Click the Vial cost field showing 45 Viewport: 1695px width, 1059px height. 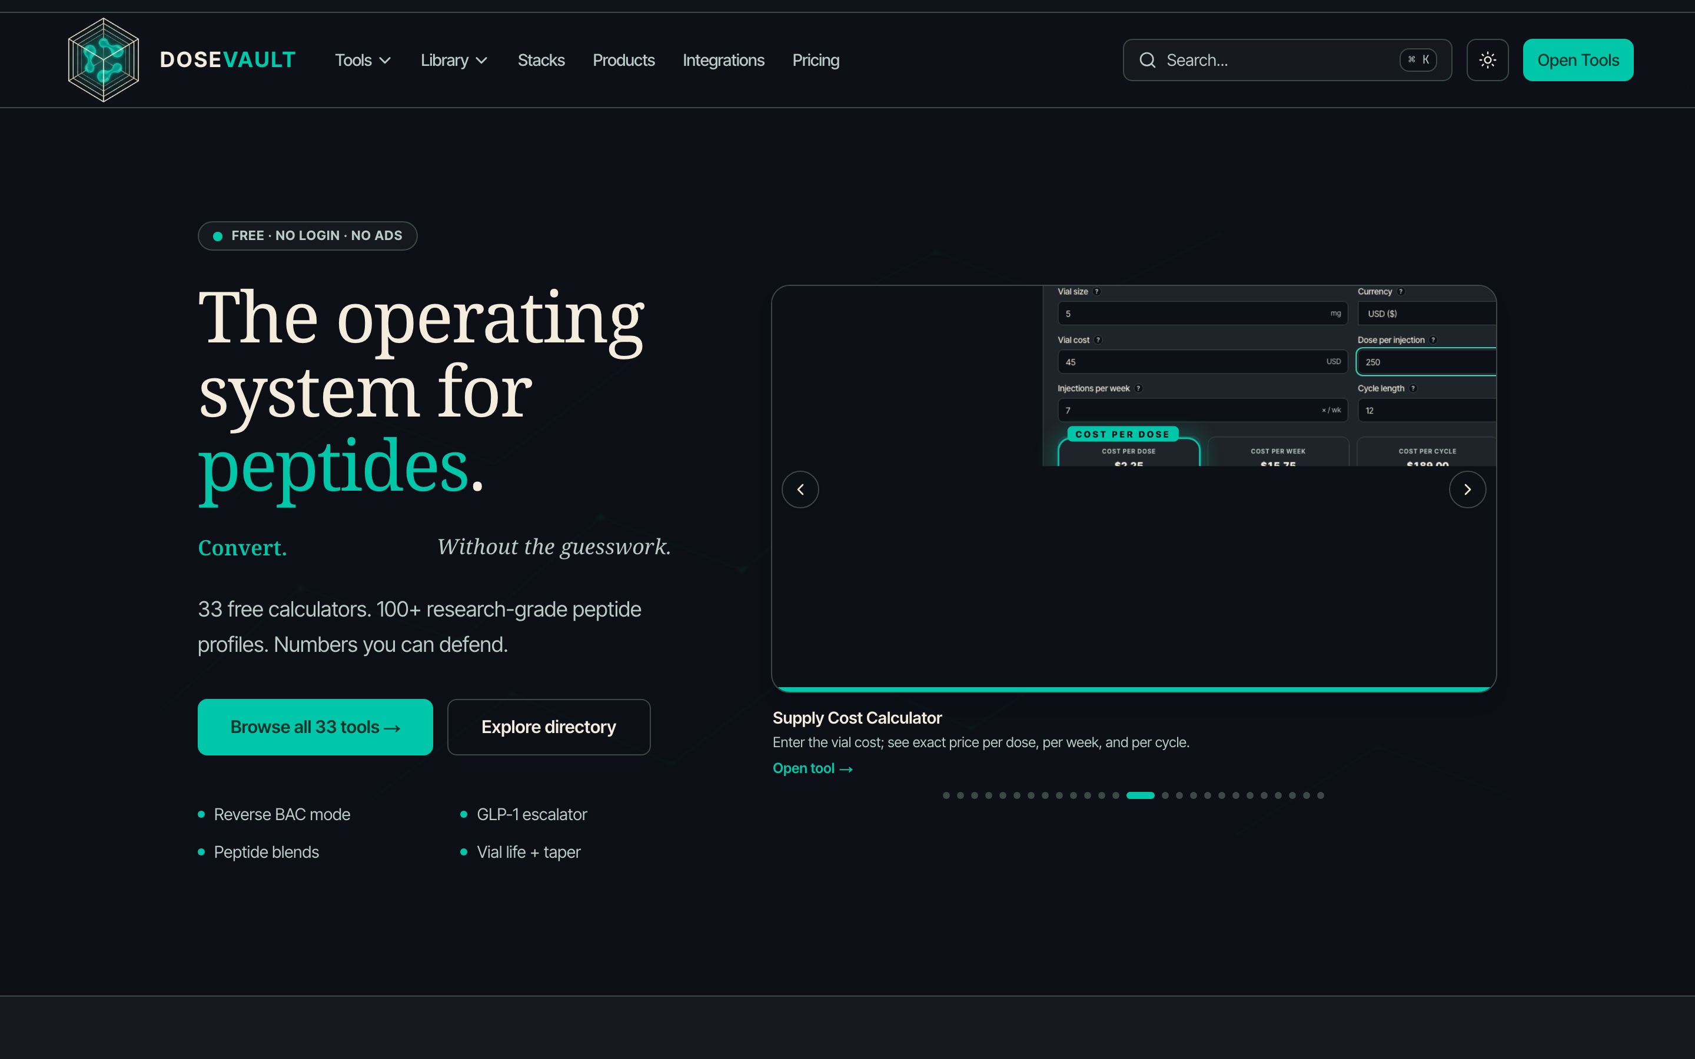(x=1202, y=361)
